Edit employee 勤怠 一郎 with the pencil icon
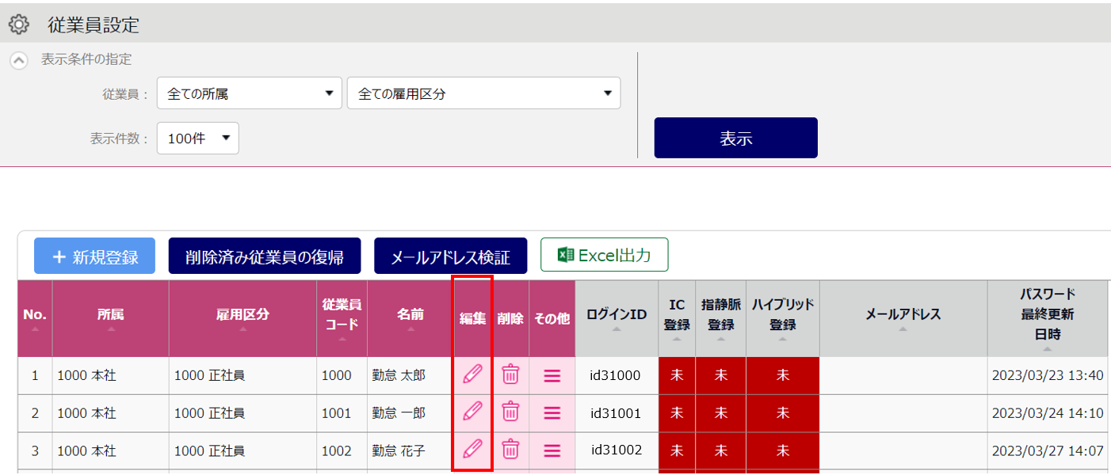The height and width of the screenshot is (475, 1111). coord(472,412)
